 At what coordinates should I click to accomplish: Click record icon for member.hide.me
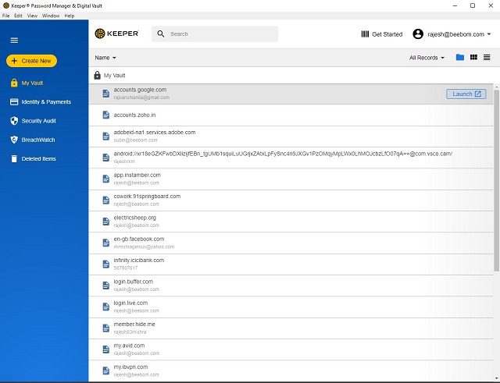point(106,328)
